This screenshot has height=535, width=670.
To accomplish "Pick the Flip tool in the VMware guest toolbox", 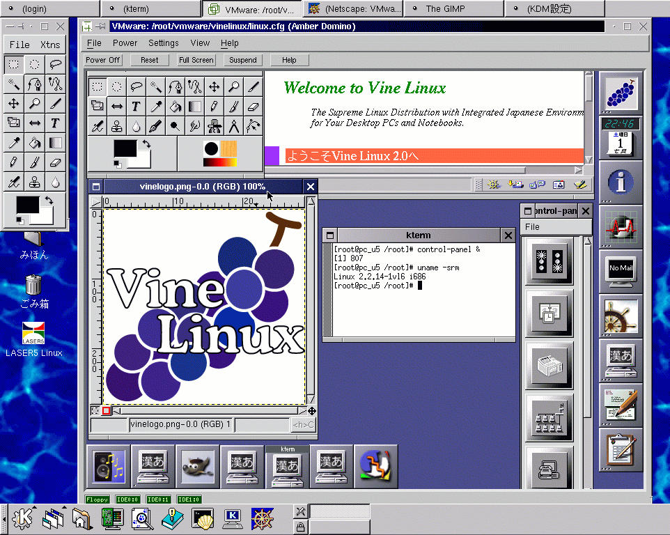I will pos(116,107).
